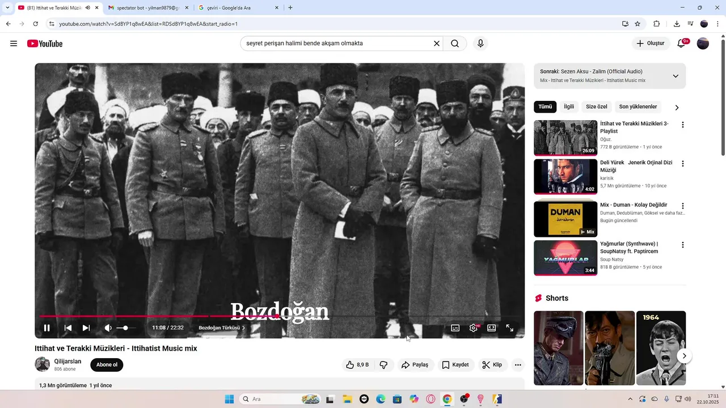
Task: Enter fullscreen mode
Action: click(x=510, y=328)
